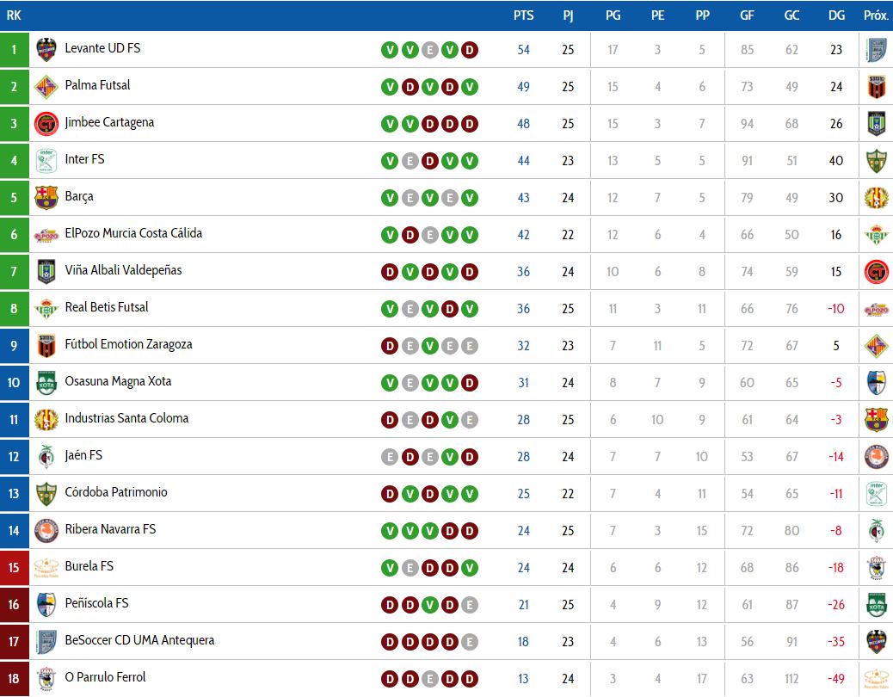Click the Palma Futsal crest
Image resolution: width=893 pixels, height=697 pixels.
point(46,87)
